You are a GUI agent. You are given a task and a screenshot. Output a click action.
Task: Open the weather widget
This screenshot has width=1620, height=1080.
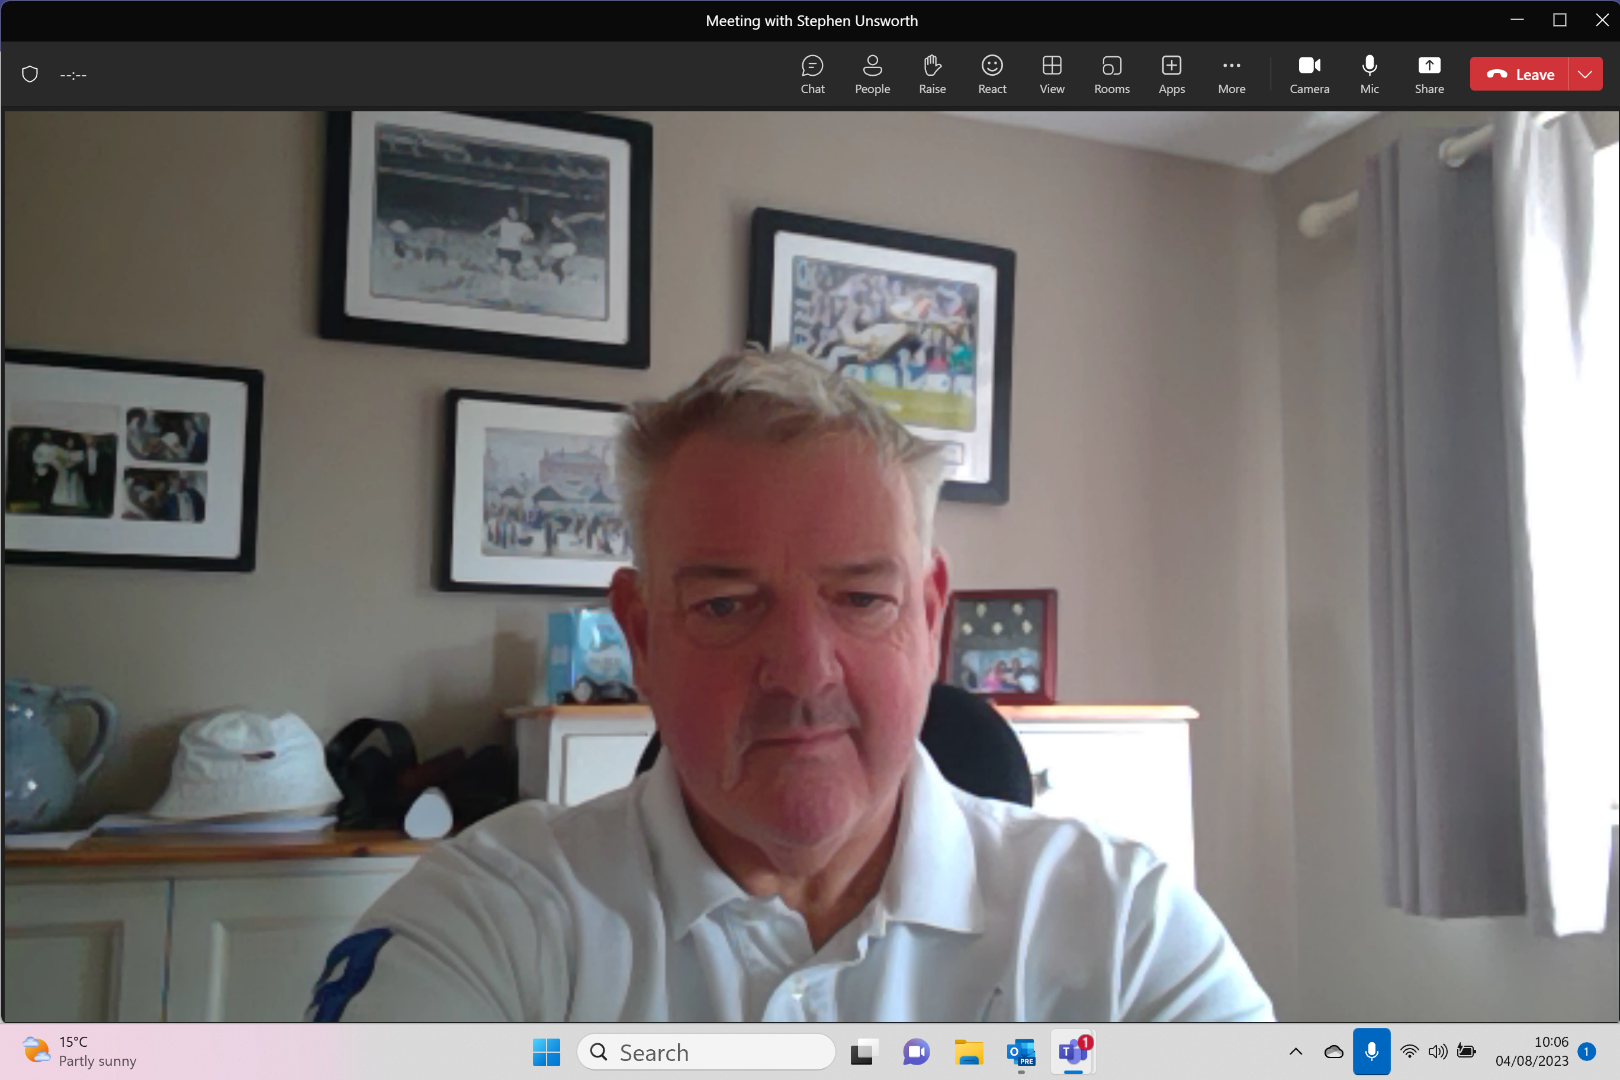click(79, 1051)
